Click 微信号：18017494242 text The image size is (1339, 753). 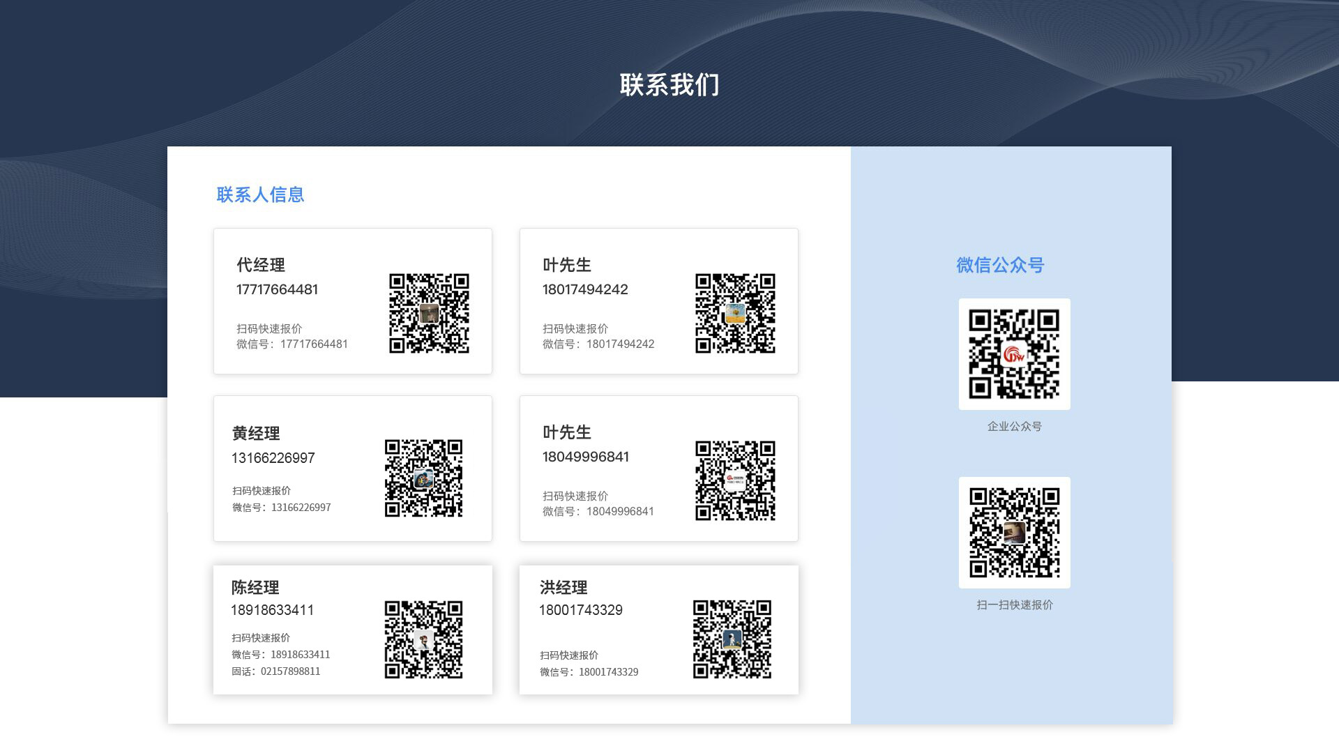pyautogui.click(x=598, y=344)
